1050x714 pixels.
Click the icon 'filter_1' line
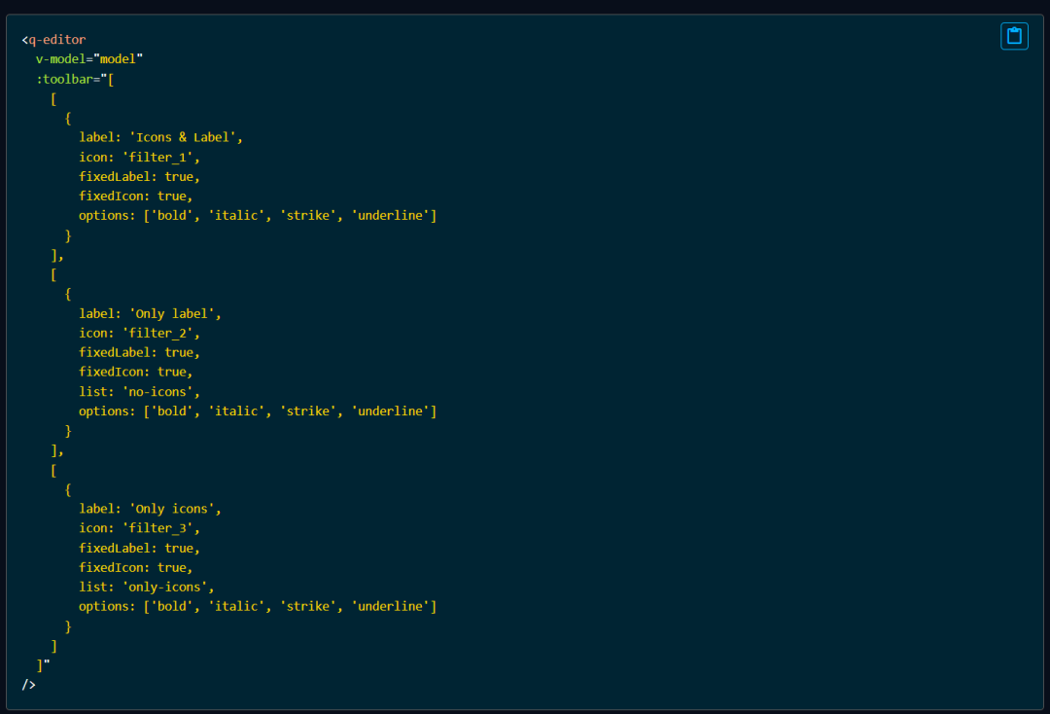[x=139, y=158]
